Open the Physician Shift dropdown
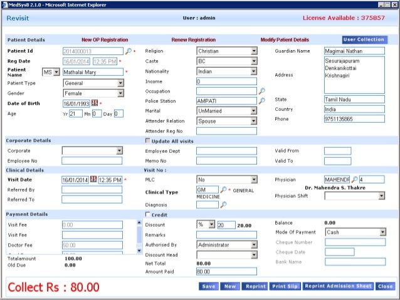400x300 pixels. click(355, 196)
